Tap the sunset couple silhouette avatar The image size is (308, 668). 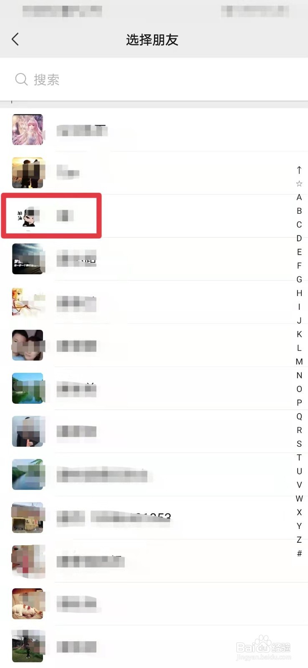click(28, 173)
